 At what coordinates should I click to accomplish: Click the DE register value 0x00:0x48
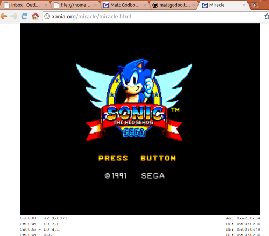pyautogui.click(x=249, y=230)
